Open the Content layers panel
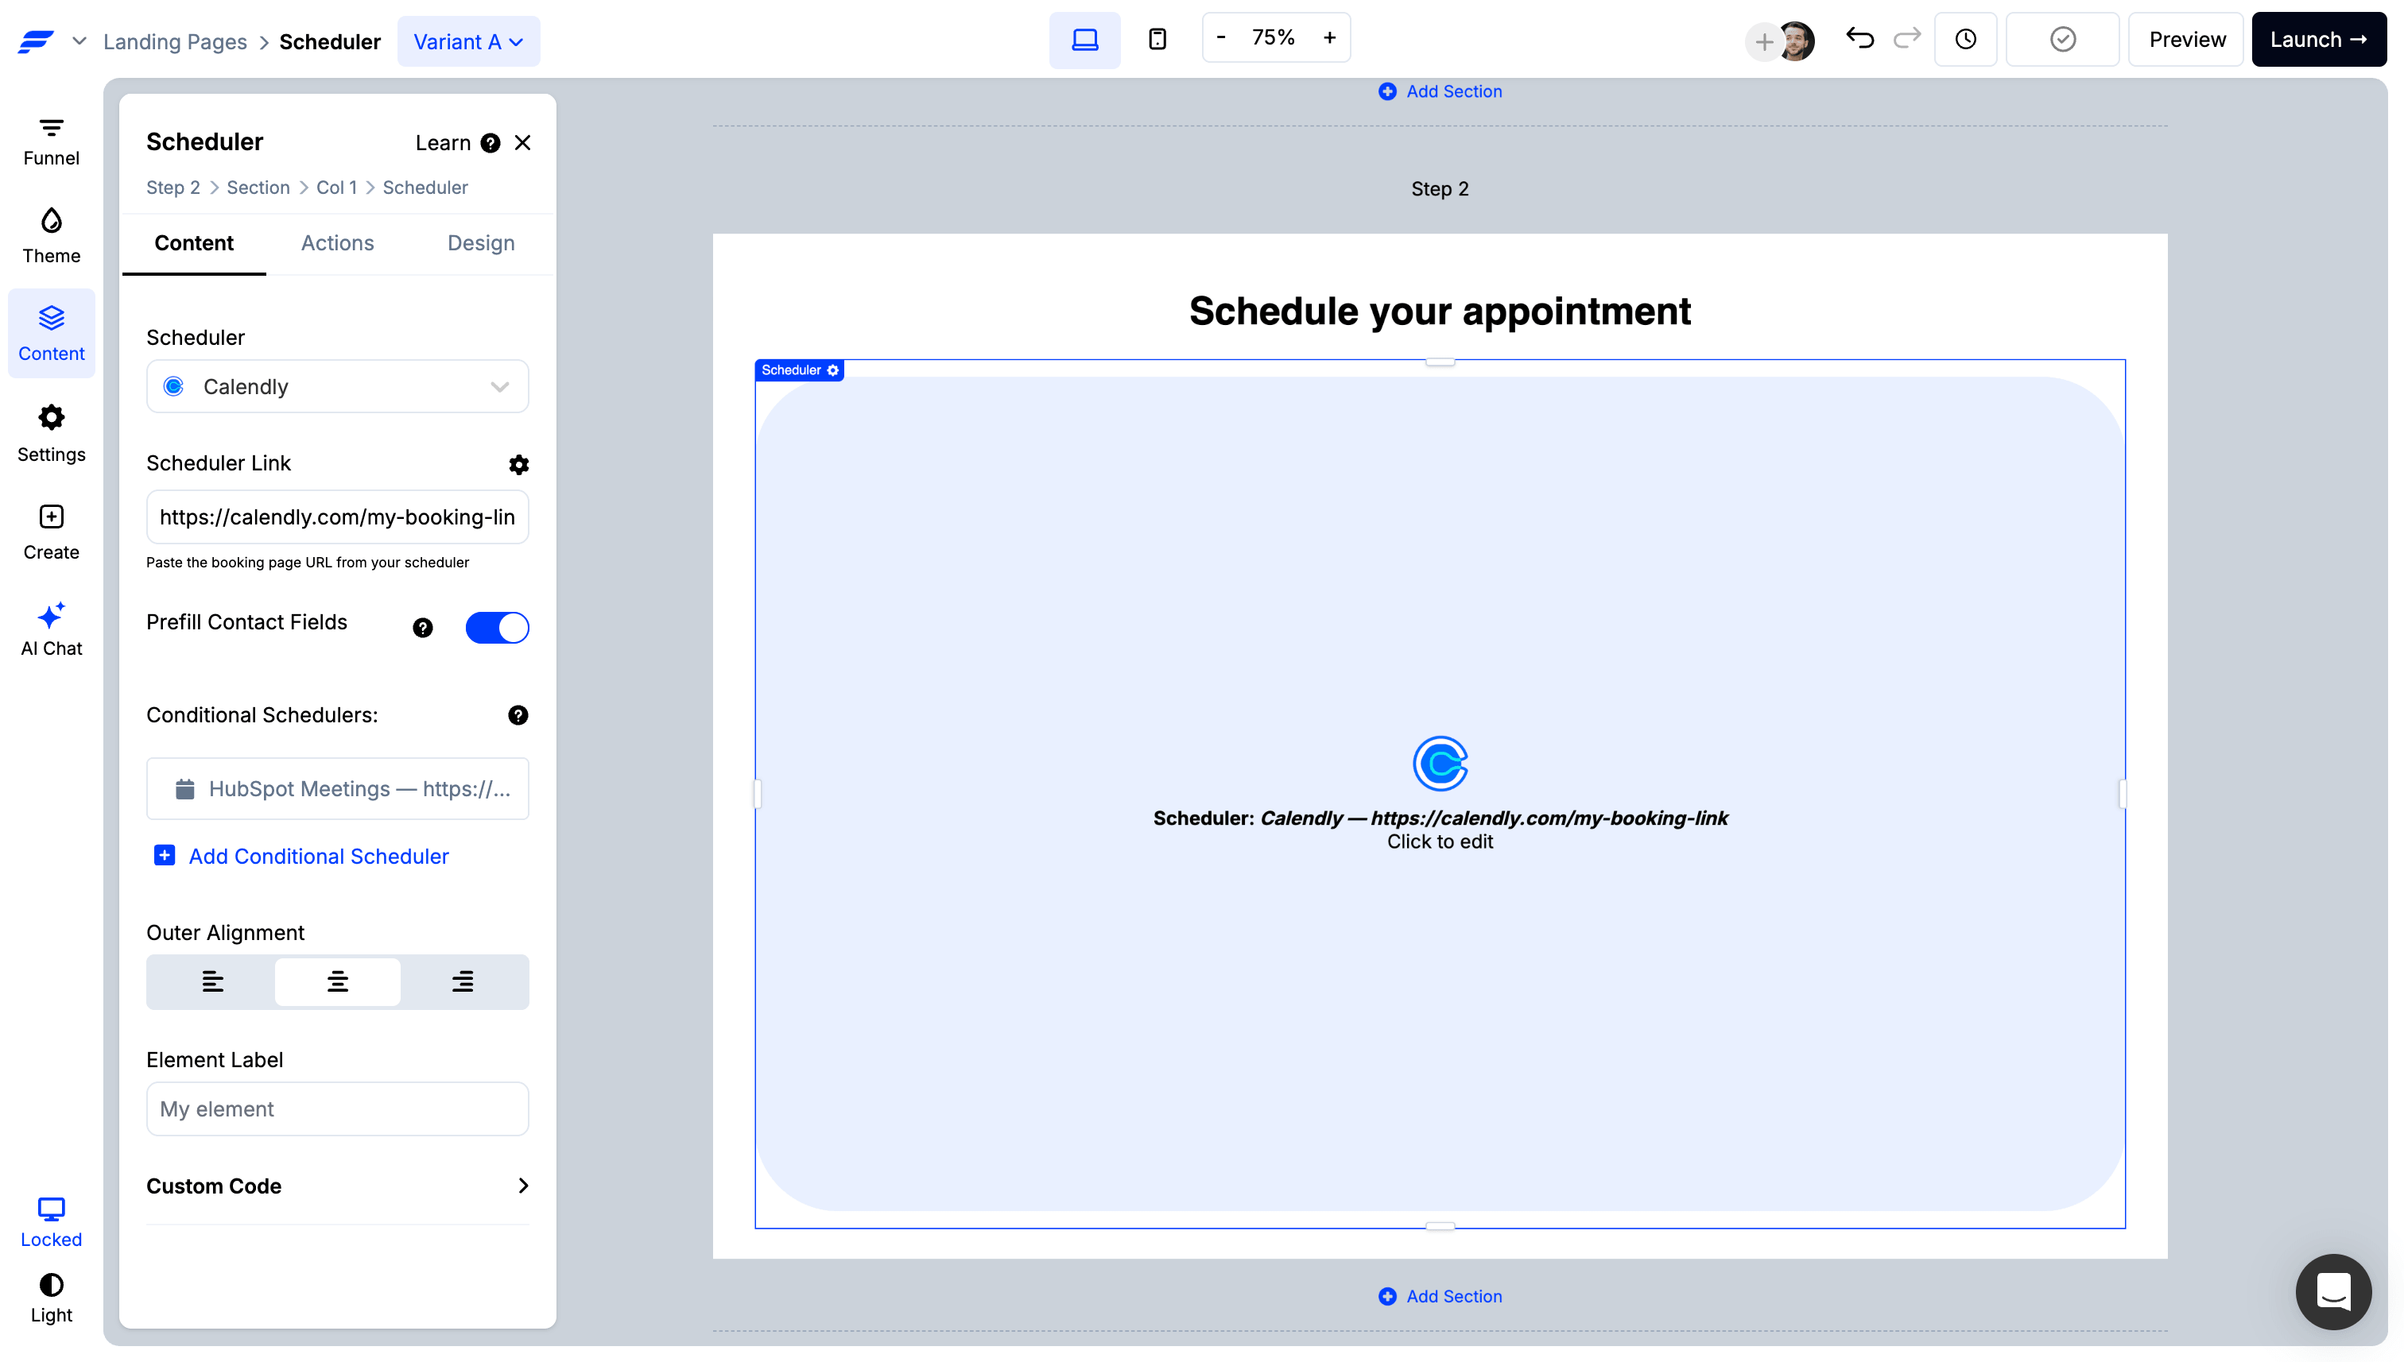Image resolution: width=2404 pixels, height=1362 pixels. 51,333
